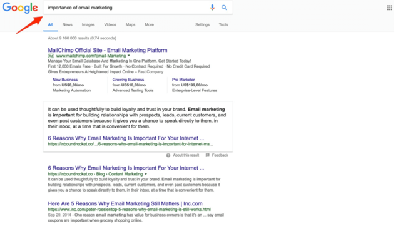The height and width of the screenshot is (231, 398).
Task: Click the 'Marketing Automation' text
Action: pyautogui.click(x=71, y=90)
